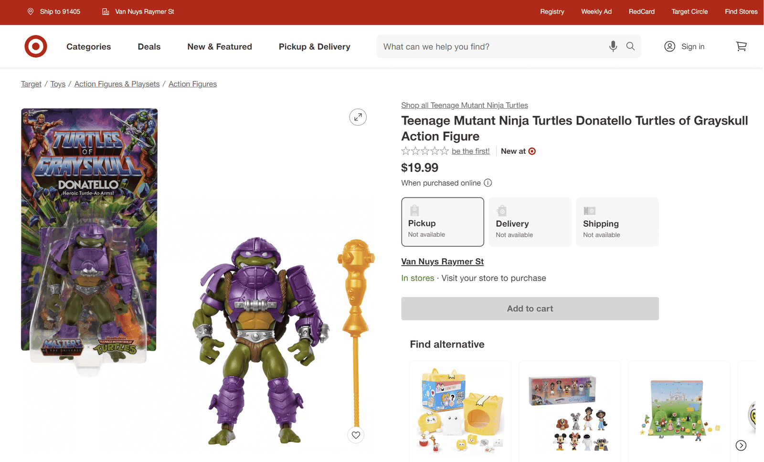764x462 pixels.
Task: Select the Delivery fulfillment option
Action: coord(530,222)
